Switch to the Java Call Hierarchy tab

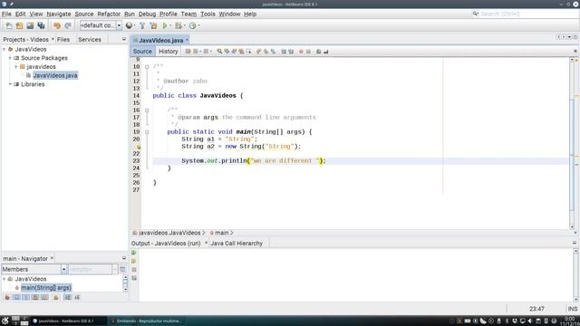(237, 244)
